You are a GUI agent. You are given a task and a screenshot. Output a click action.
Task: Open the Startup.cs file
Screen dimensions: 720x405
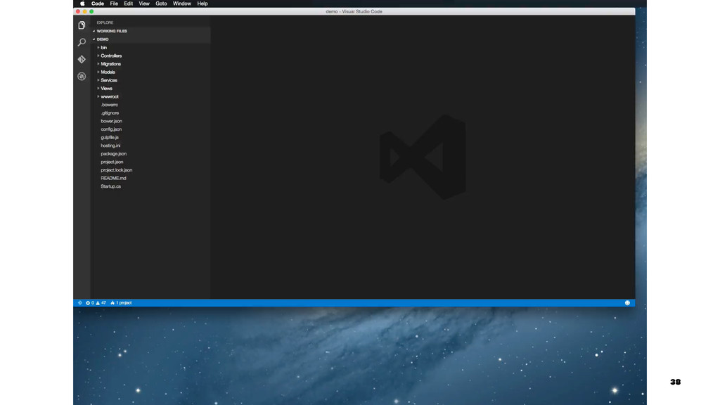pyautogui.click(x=110, y=186)
